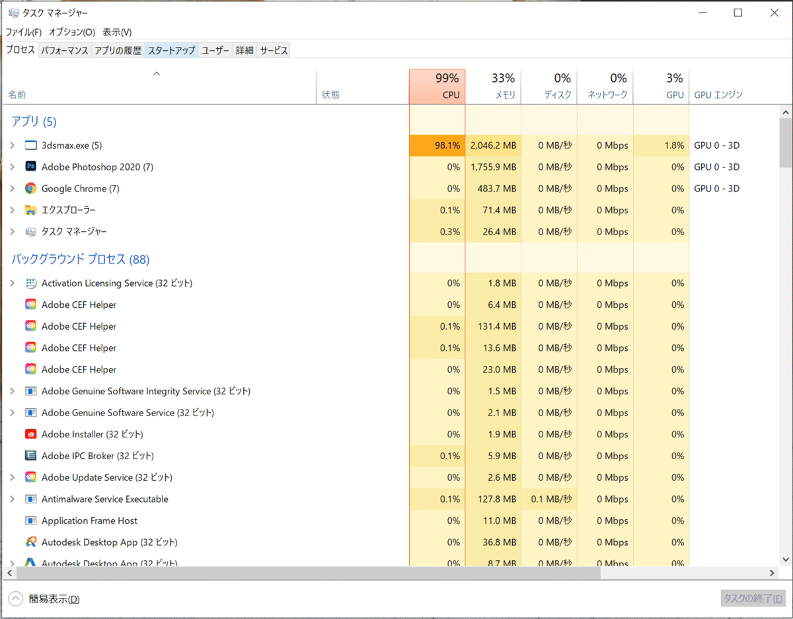793x619 pixels.
Task: Click the 36.8 MB Autodesk Desktop App icon
Action: click(30, 542)
